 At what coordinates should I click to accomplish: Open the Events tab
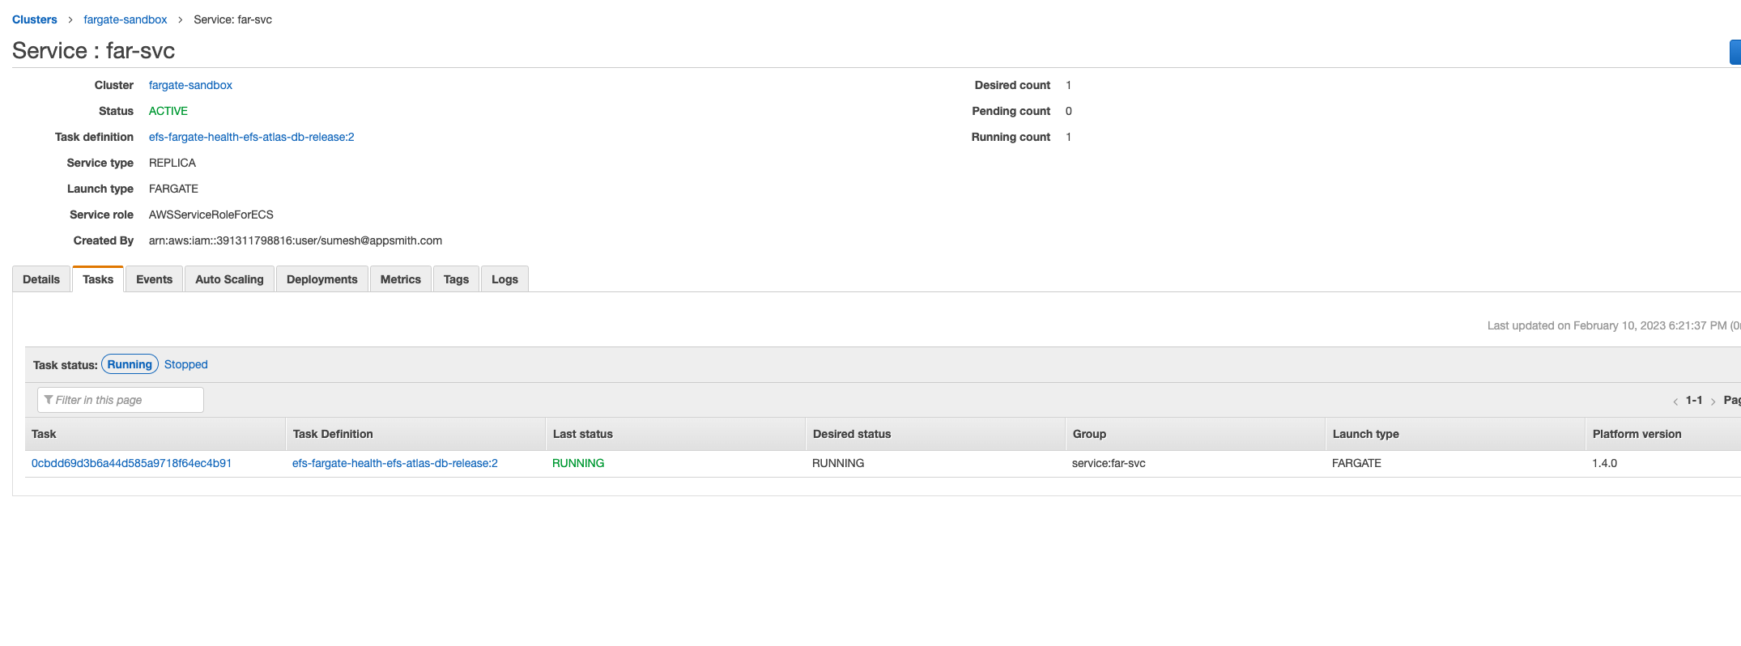154,279
